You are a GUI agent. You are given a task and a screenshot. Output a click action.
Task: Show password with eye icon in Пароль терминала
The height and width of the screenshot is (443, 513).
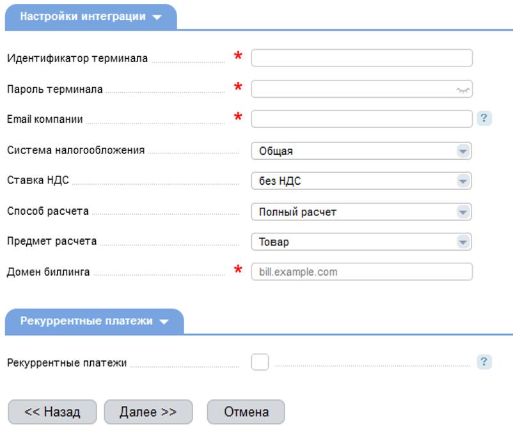tap(463, 89)
